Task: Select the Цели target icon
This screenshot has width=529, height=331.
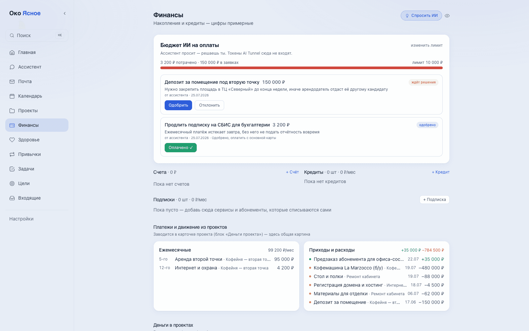Action: tap(12, 183)
